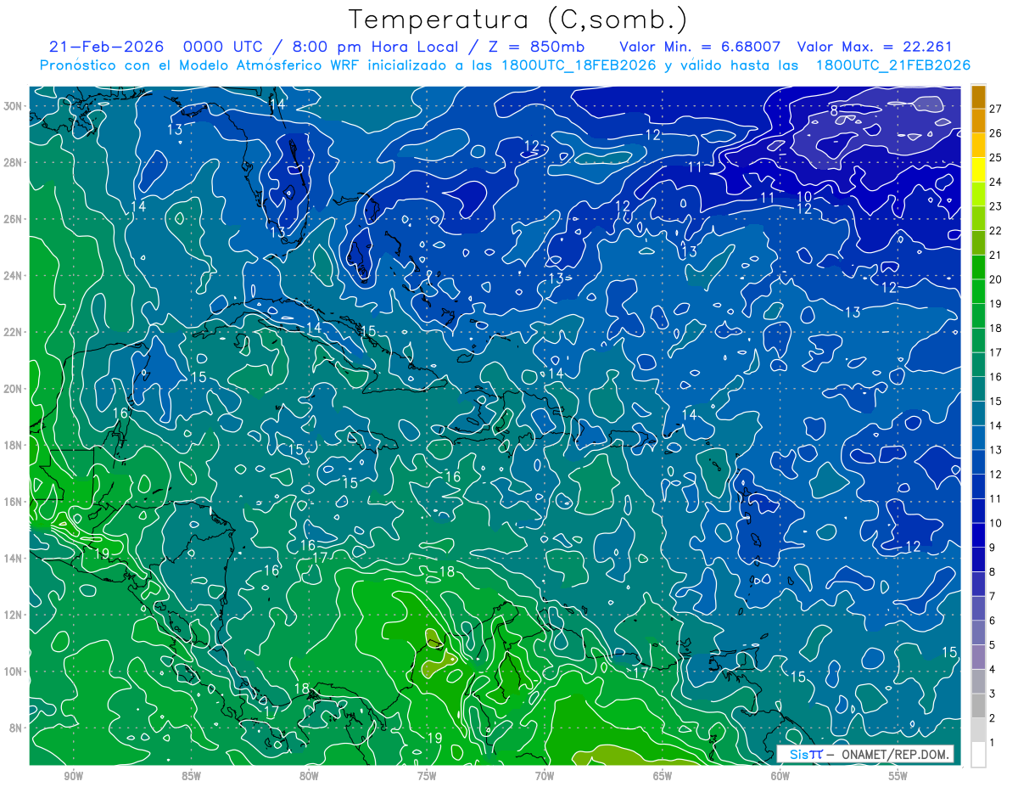This screenshot has width=1018, height=787.
Task: Click the '60W' longitude axis label
Action: pos(780,776)
